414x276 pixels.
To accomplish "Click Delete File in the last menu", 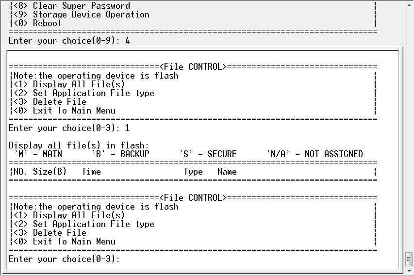I will pos(59,233).
